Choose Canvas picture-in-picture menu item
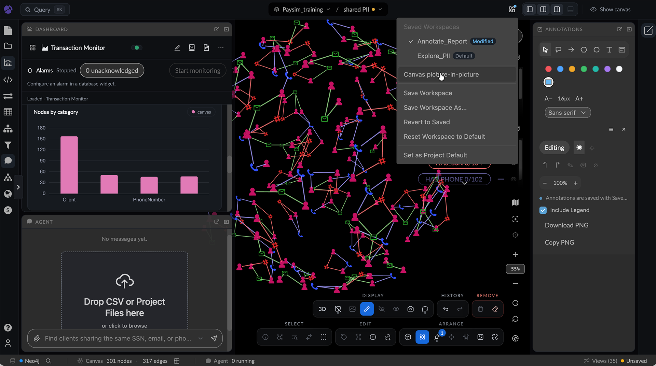656x366 pixels. (457, 74)
